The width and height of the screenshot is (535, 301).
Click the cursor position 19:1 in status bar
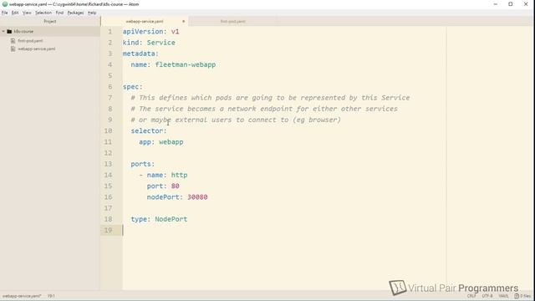[x=51, y=296]
